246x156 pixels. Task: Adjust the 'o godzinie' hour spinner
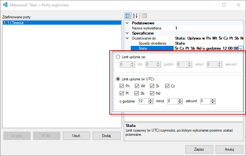click(151, 101)
